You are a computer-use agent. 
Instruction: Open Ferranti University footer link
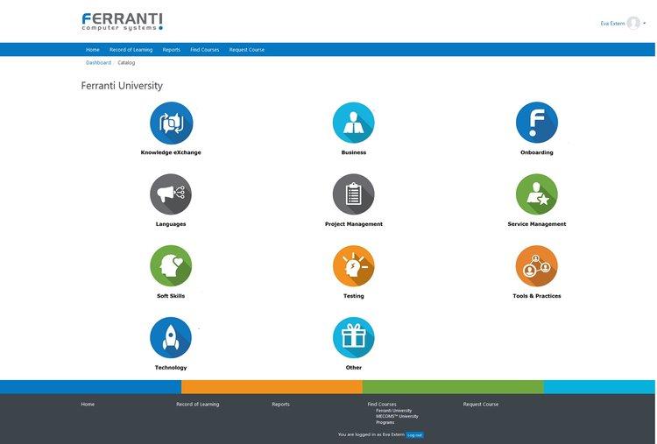tap(394, 411)
